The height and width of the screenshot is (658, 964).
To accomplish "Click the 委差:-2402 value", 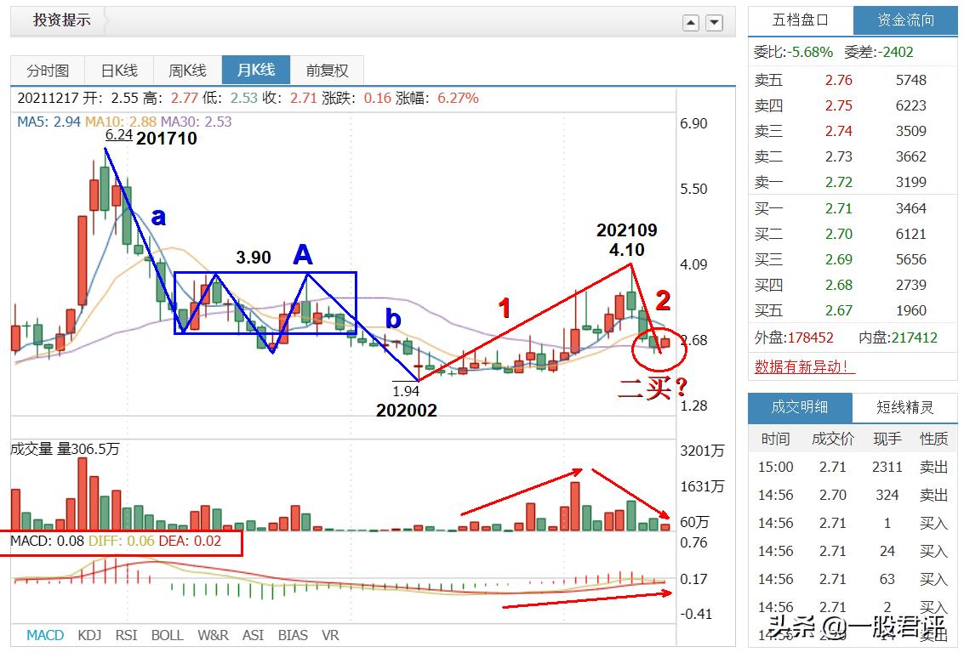I will (x=879, y=52).
